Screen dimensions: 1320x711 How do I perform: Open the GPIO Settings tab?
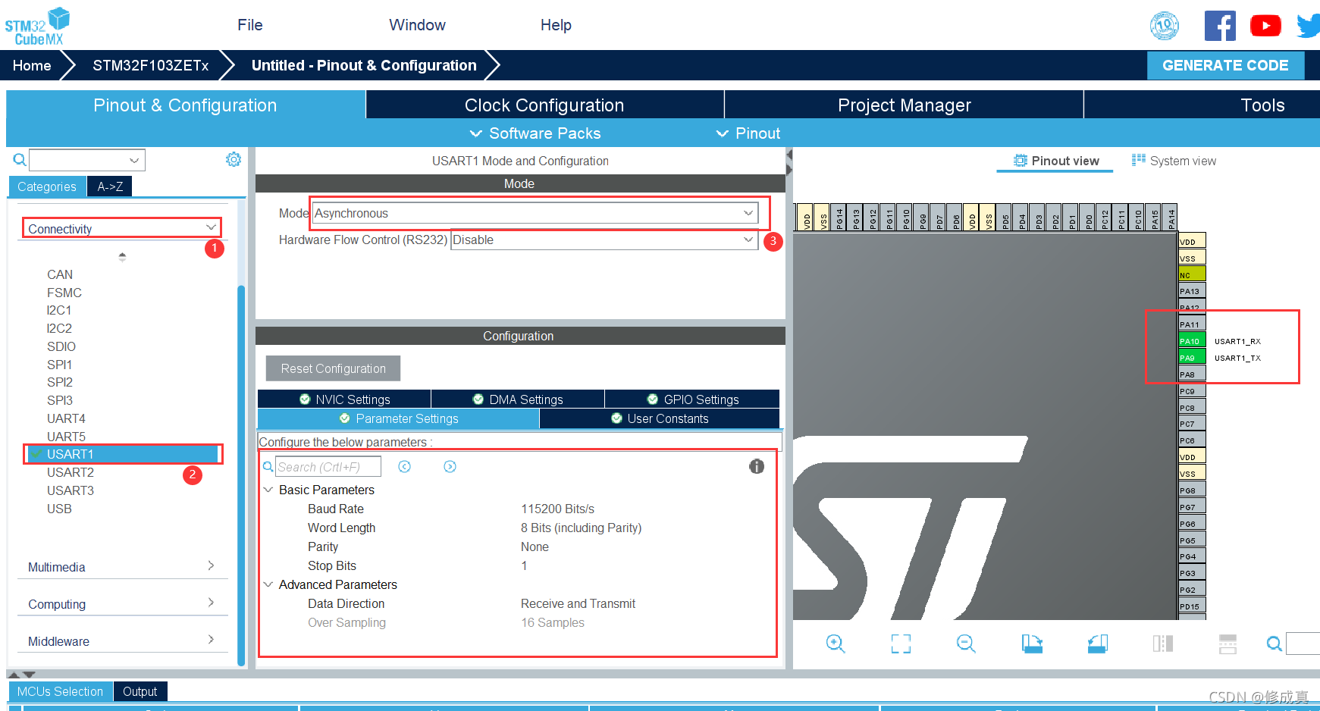click(x=692, y=399)
